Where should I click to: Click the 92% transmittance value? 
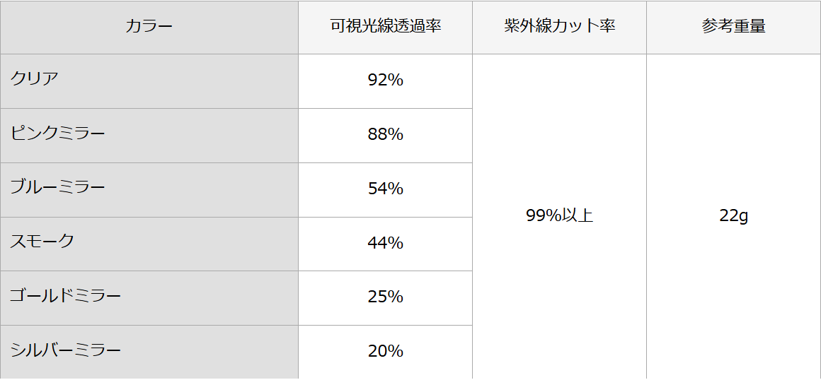click(x=385, y=81)
